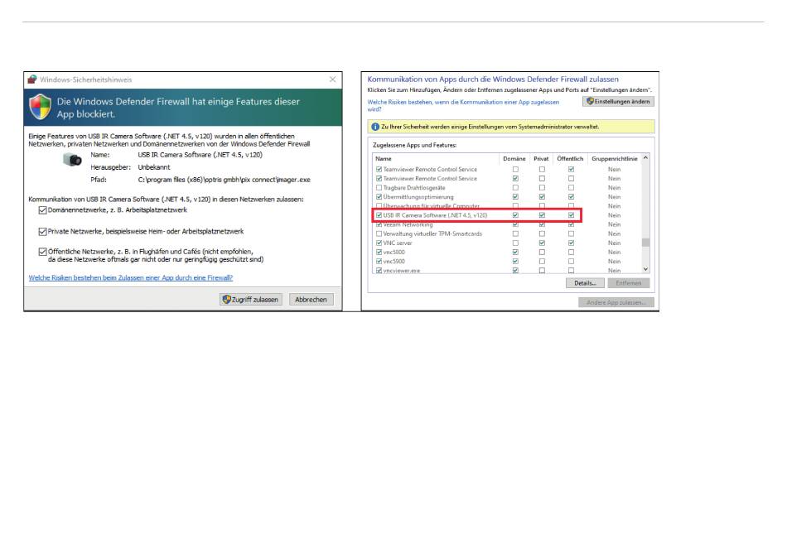Viewport: 787px width, 544px height.
Task: Enable the Domäne checkbox for VNC server
Action: pyautogui.click(x=515, y=243)
